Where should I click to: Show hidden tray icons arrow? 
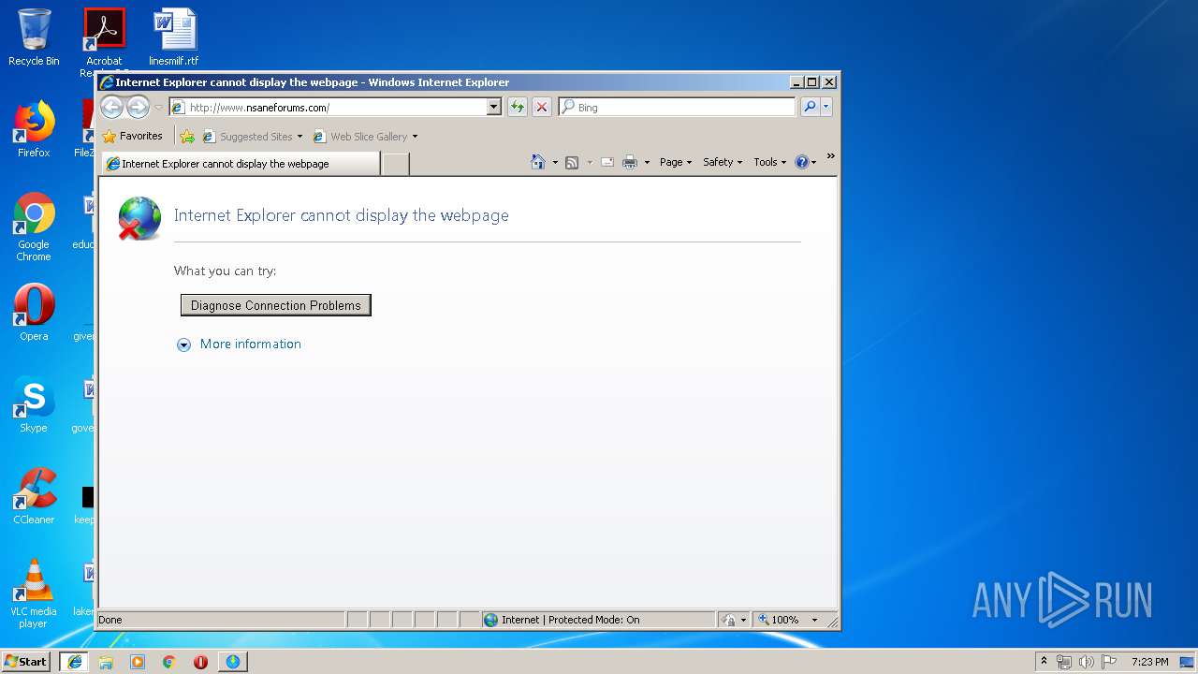click(x=1044, y=662)
